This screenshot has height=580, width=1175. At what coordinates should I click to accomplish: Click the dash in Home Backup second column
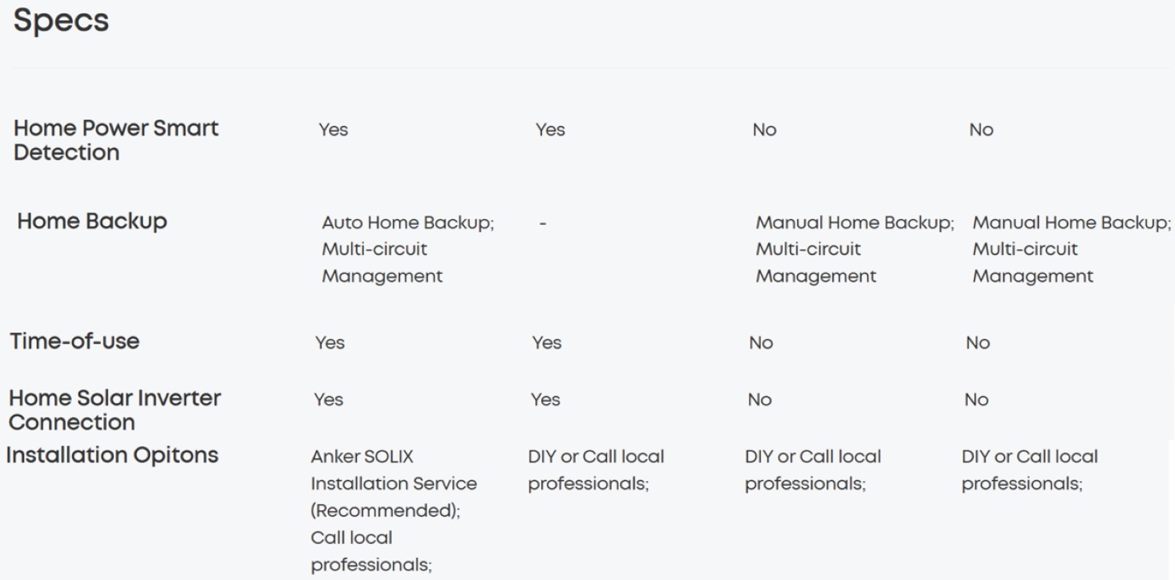tap(543, 223)
